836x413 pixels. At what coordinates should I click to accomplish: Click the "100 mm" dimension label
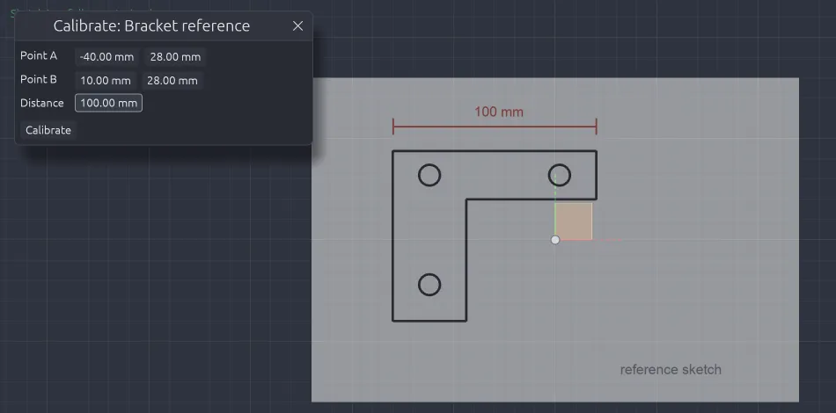(x=499, y=112)
